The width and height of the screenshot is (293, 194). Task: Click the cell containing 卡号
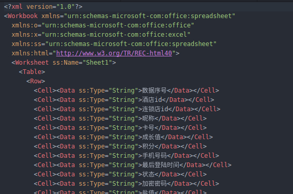click(120, 128)
